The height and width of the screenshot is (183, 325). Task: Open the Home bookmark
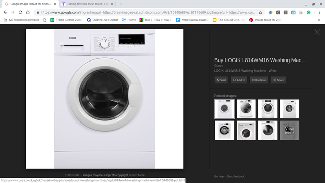128,20
